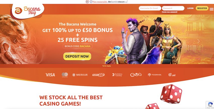Screen dimensions: 214x109
Task: Focus the Username Or Email field
Action: point(150,8)
